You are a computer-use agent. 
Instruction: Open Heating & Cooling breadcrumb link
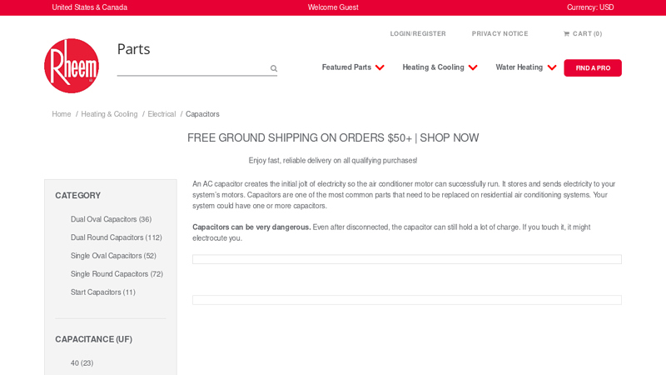(109, 114)
